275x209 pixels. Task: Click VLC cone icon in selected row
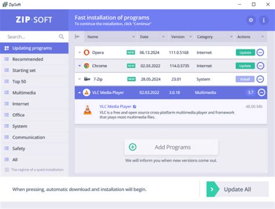86,93
